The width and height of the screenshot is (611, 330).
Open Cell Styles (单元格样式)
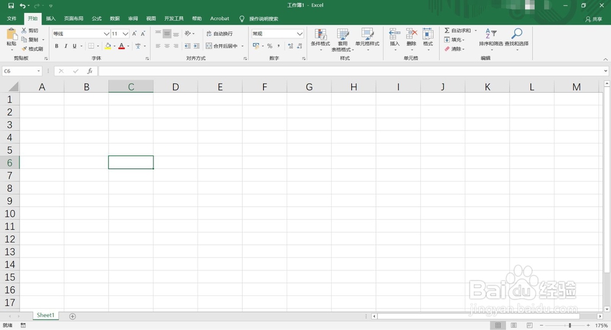click(x=367, y=38)
